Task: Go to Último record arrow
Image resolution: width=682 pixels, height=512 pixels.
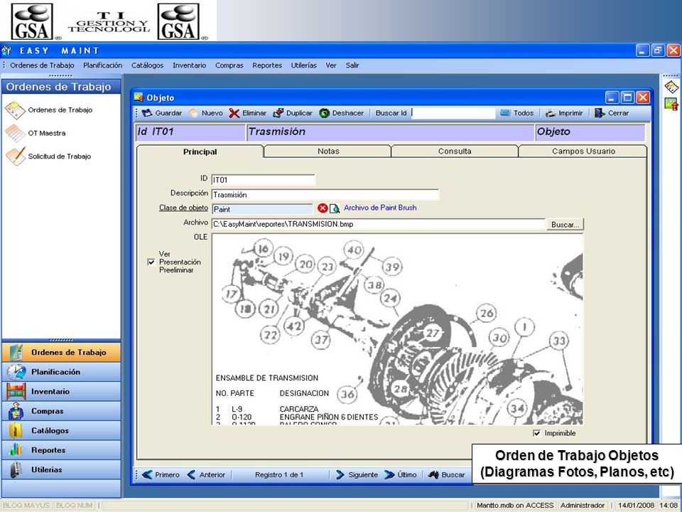Action: pyautogui.click(x=389, y=474)
